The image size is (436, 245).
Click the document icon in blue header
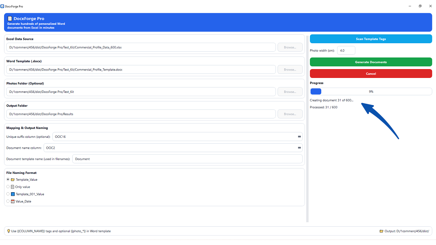[x=10, y=19]
